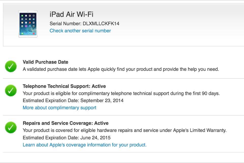Open Learn about Apple's coverage information link
Viewport: 244px width, 163px height.
click(x=85, y=145)
